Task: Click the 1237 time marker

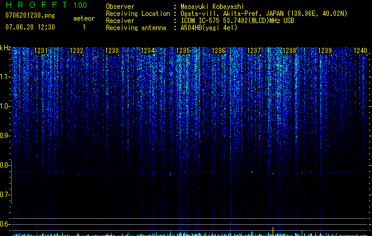Action: pos(254,51)
